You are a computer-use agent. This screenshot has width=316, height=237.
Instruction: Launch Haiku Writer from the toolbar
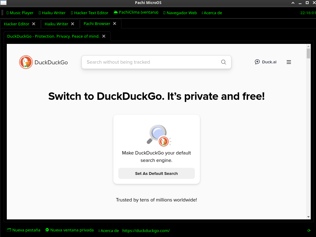[52, 13]
